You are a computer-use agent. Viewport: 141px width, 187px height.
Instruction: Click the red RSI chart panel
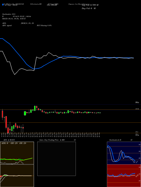(124, 176)
